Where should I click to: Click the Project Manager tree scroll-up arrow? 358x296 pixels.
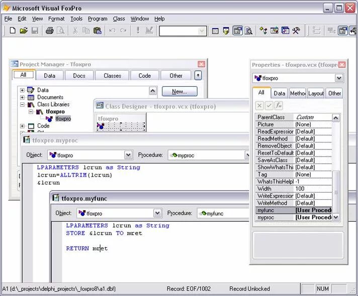(153, 91)
